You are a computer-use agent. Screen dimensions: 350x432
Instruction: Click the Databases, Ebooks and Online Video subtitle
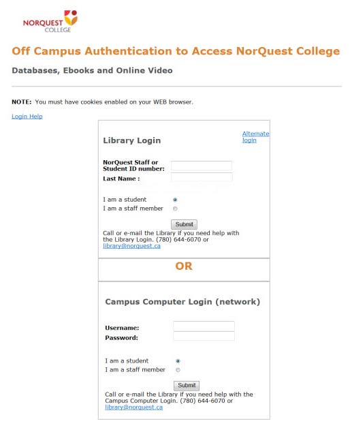(92, 71)
